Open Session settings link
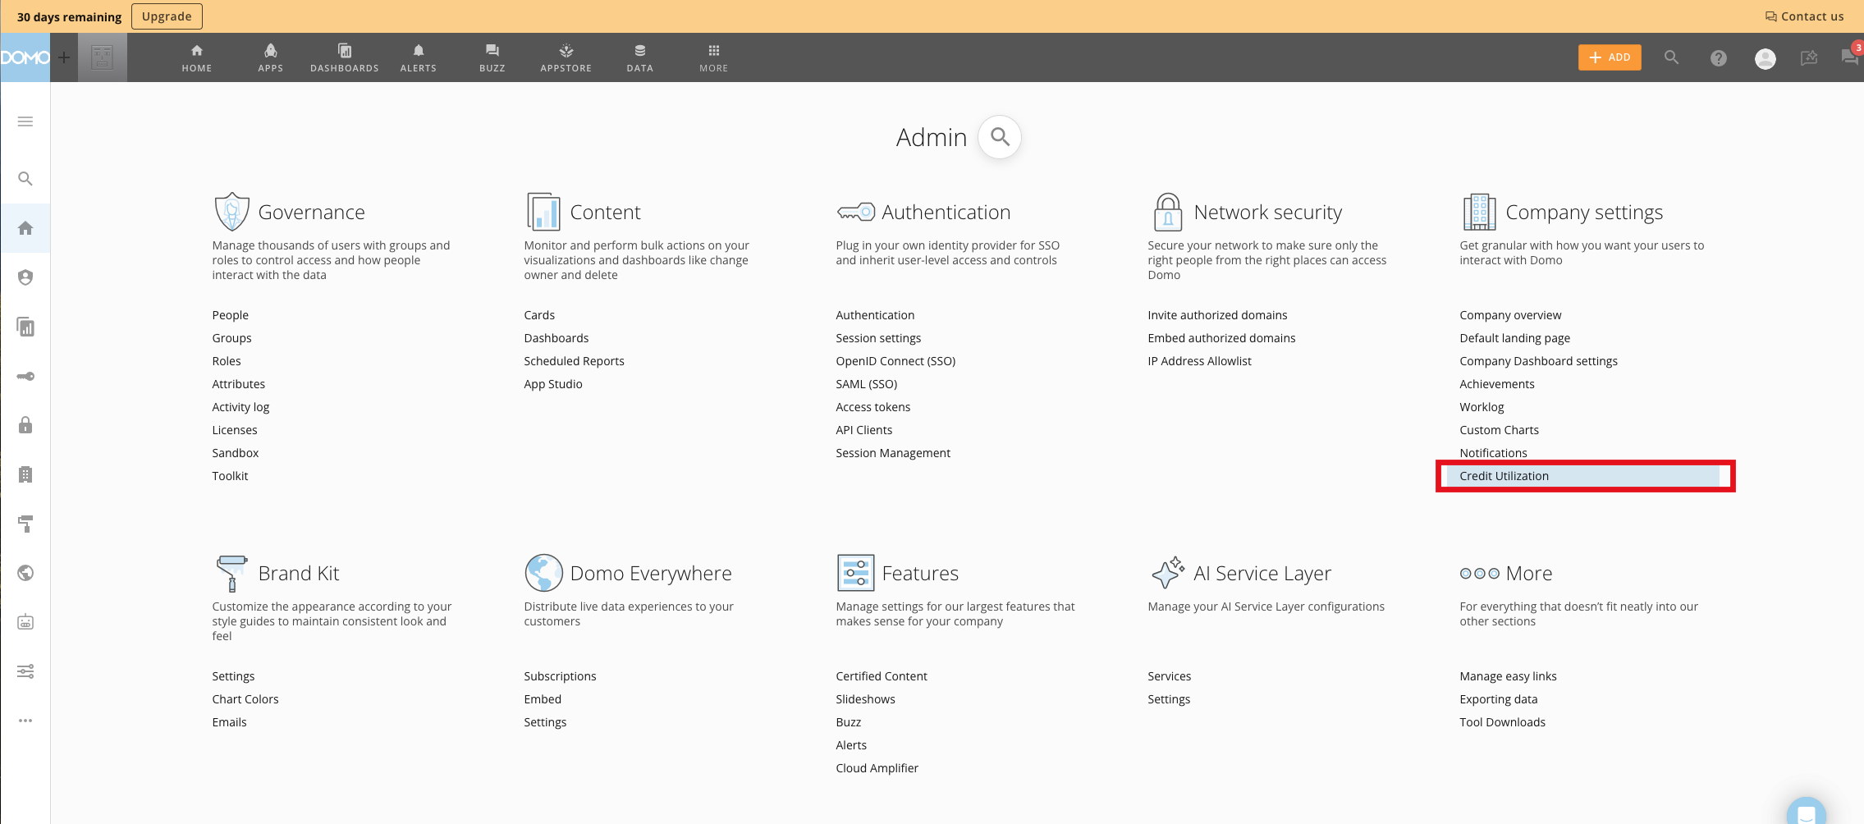The height and width of the screenshot is (824, 1864). tap(878, 338)
